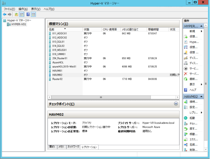Switch to the 要約 tab

52,147
